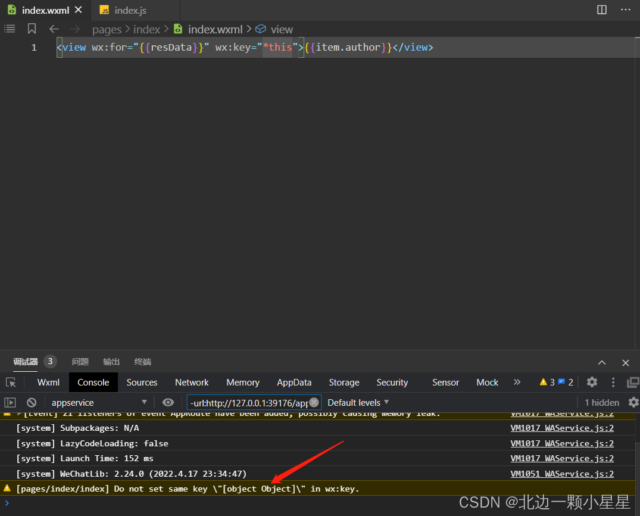Screen dimensions: 640x516
Task: Show more devtools tabs with double chevron
Action: click(517, 382)
